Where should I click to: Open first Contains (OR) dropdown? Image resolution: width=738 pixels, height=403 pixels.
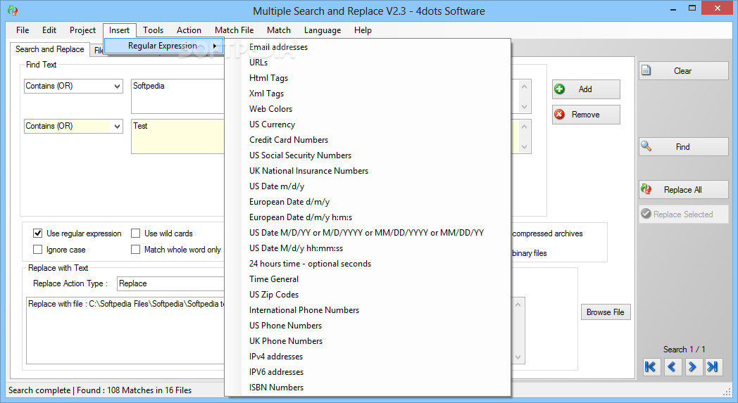click(x=73, y=86)
